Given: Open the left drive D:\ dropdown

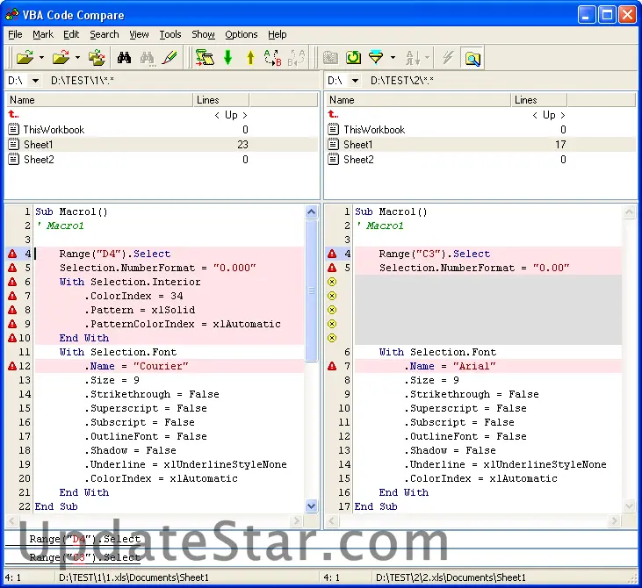Looking at the screenshot, I should click(35, 81).
